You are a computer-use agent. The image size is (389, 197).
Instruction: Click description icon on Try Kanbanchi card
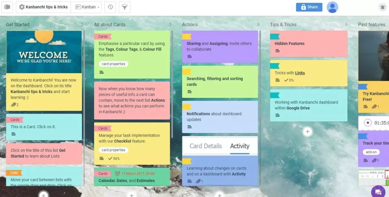point(366,107)
